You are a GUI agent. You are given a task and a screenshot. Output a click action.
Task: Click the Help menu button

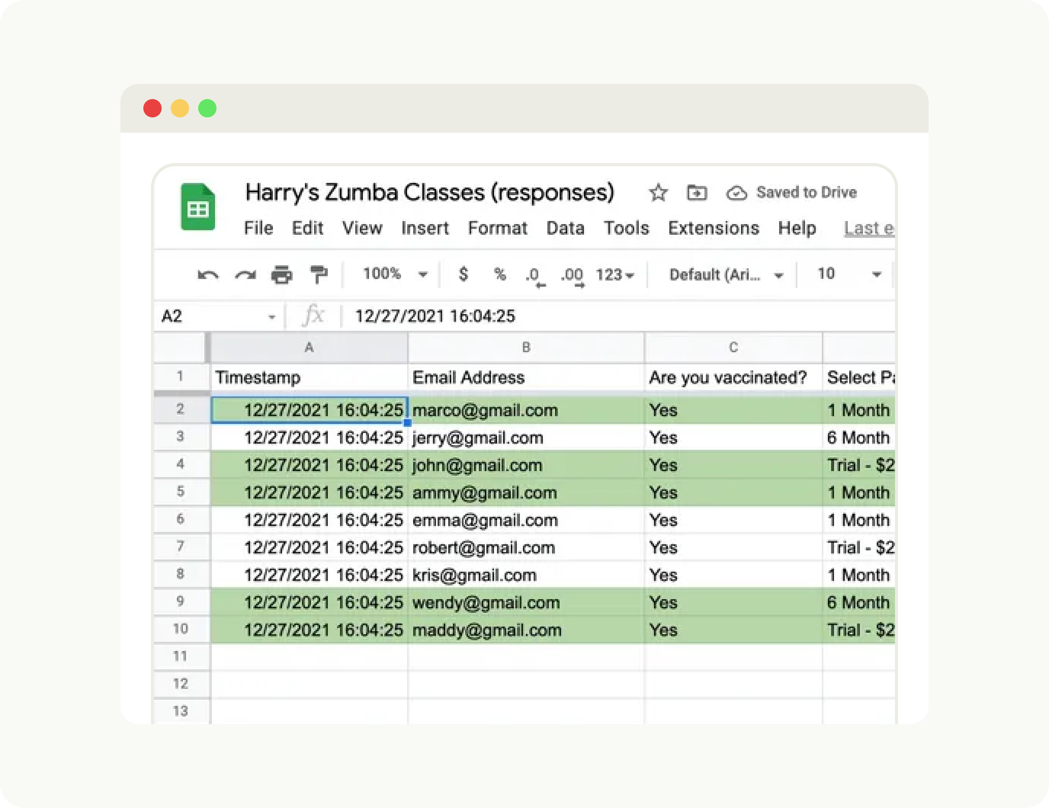pos(798,228)
